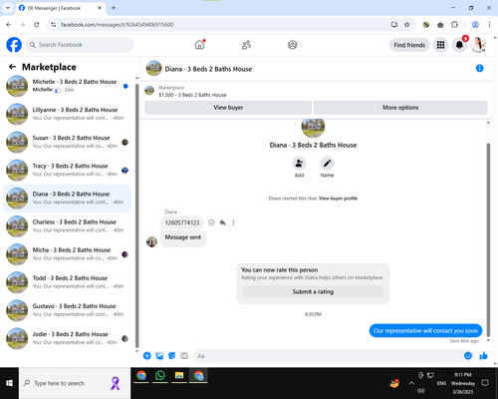Open Micha 3 Beds 2 Baths conversation
498x399 pixels.
pyautogui.click(x=67, y=254)
